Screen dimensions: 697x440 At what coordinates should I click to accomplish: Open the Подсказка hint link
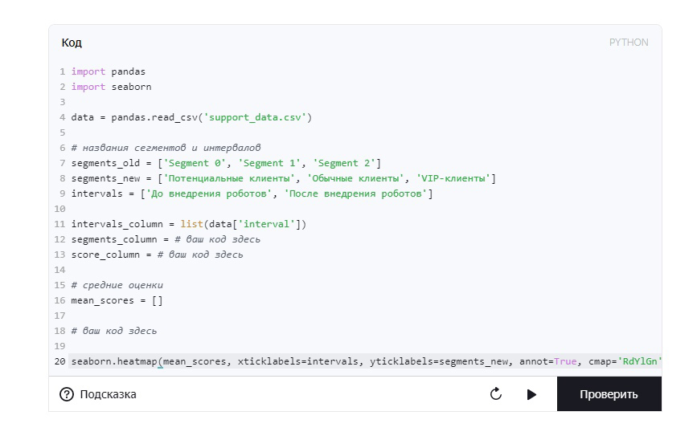tap(108, 394)
